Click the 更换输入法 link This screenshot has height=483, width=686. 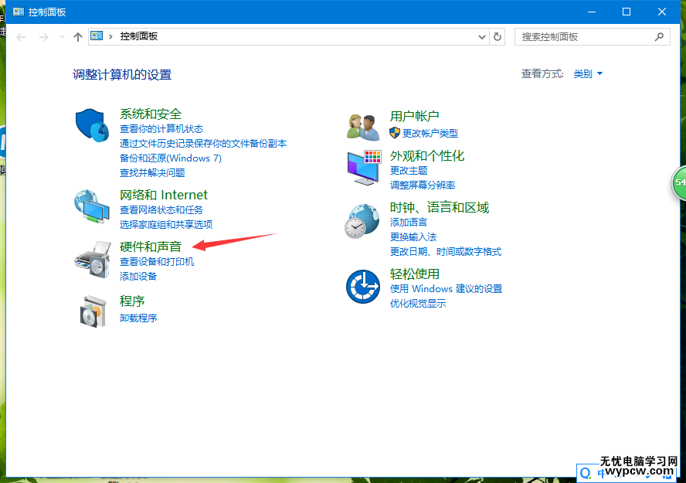pos(413,237)
